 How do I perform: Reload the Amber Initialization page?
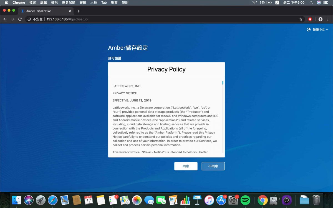point(20,19)
